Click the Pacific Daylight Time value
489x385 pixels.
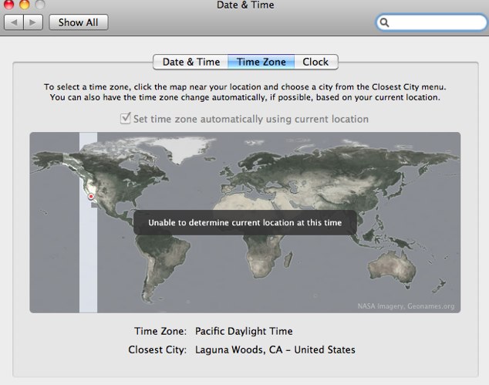tap(244, 331)
